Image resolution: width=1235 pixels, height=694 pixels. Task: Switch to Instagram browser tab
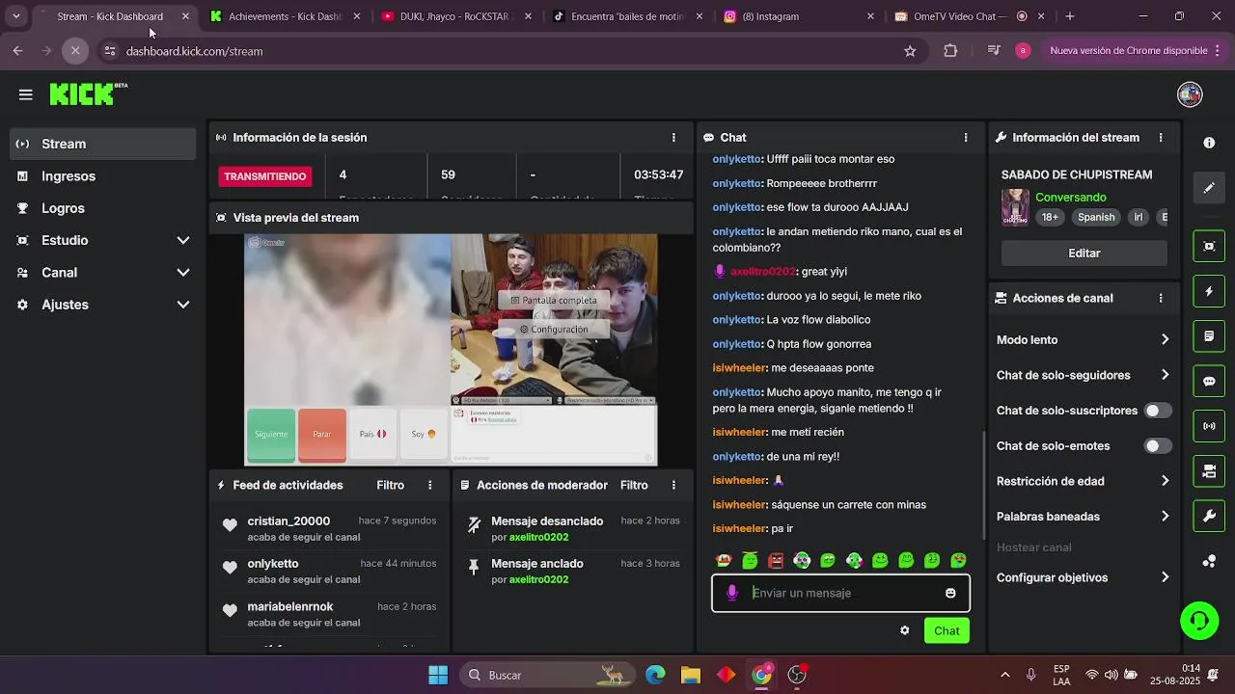click(x=800, y=16)
